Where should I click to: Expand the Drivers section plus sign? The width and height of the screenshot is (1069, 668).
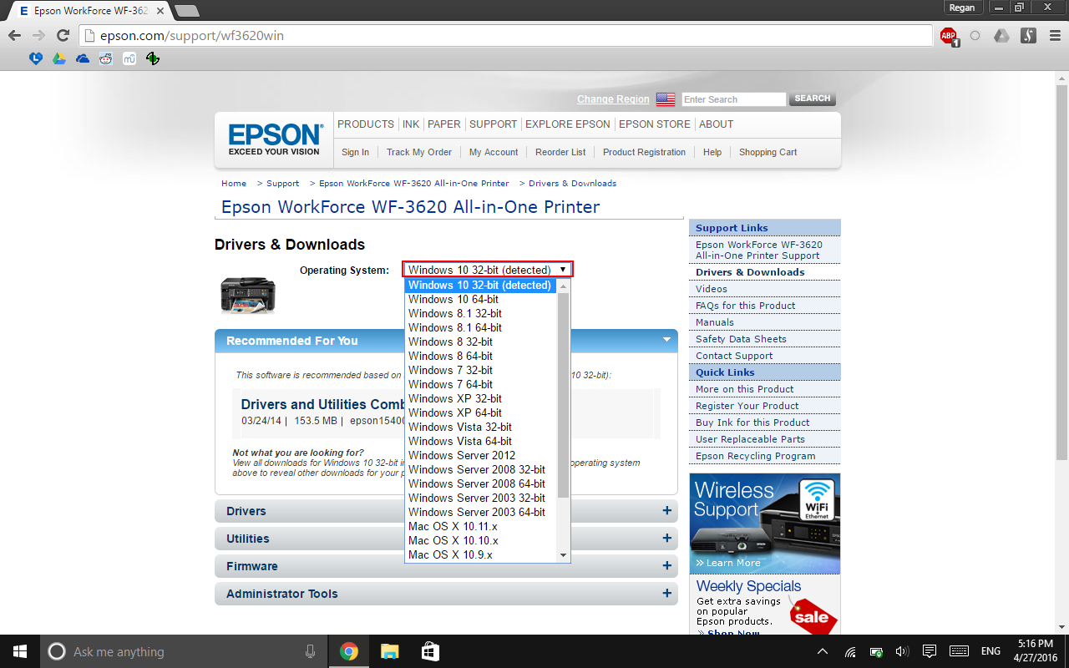click(666, 511)
